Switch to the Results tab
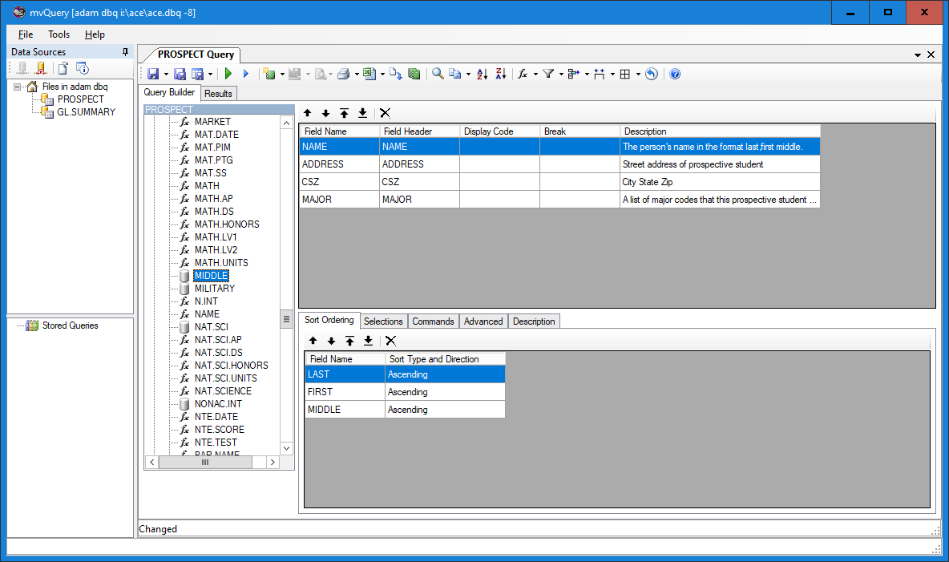949x562 pixels. click(x=218, y=93)
